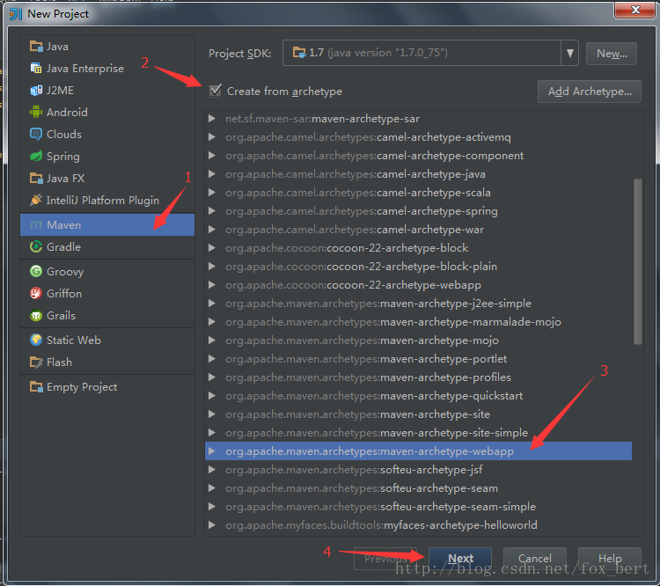This screenshot has width=660, height=586.
Task: Select the IntelliJ Platform Plugin icon
Action: coord(36,200)
